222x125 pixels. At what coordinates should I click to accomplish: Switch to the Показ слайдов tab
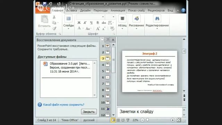pyautogui.click(x=136, y=10)
